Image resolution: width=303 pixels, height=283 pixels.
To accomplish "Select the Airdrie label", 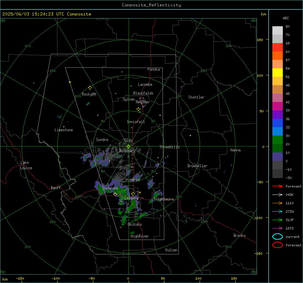I will (x=133, y=180).
